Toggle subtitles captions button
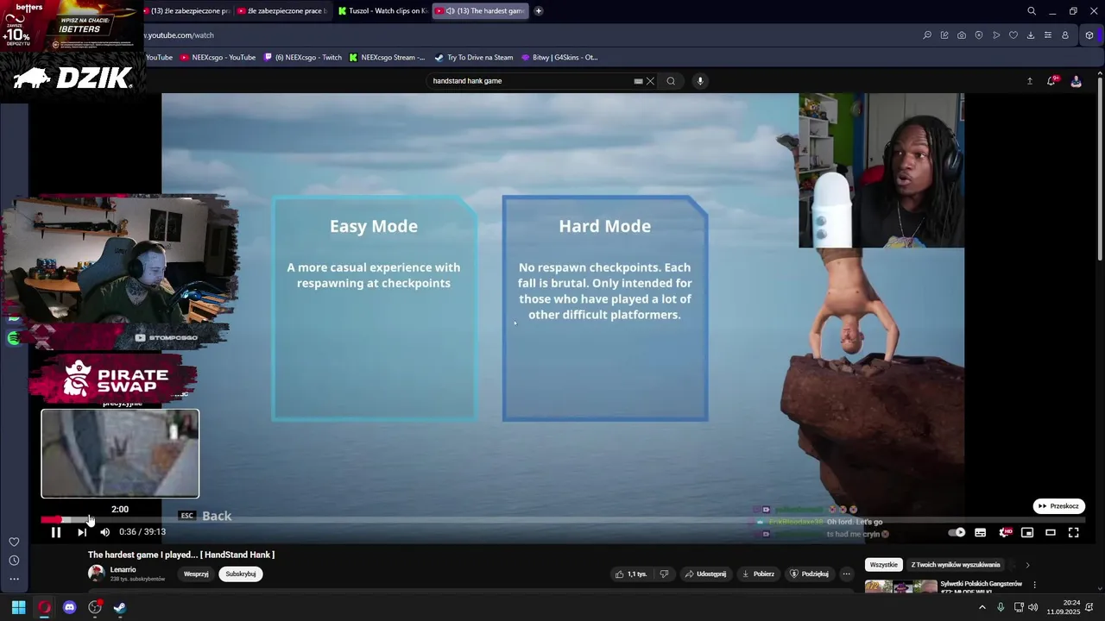The height and width of the screenshot is (621, 1105). coord(980,532)
